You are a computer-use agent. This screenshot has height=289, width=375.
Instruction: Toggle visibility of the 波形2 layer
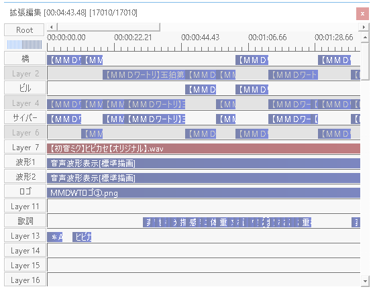pyautogui.click(x=25, y=176)
